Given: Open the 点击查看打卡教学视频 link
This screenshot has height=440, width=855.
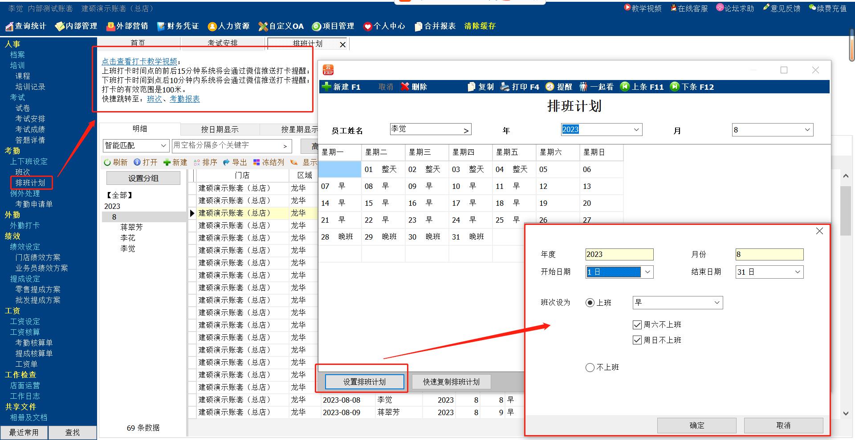Looking at the screenshot, I should point(139,61).
